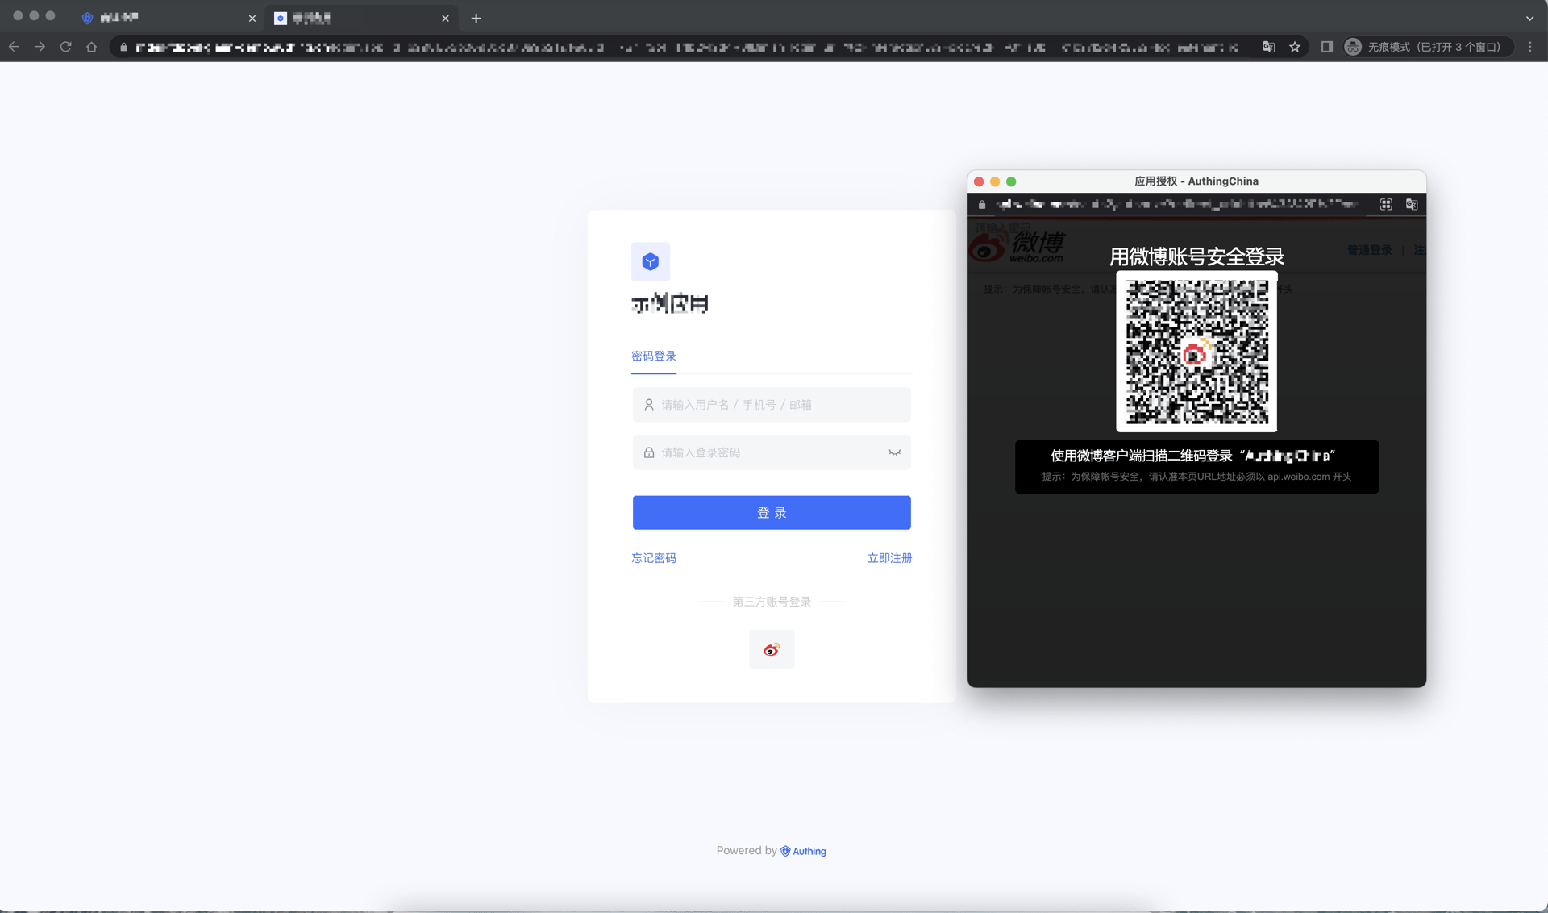
Task: Select the 密码登录 tab
Action: [653, 356]
